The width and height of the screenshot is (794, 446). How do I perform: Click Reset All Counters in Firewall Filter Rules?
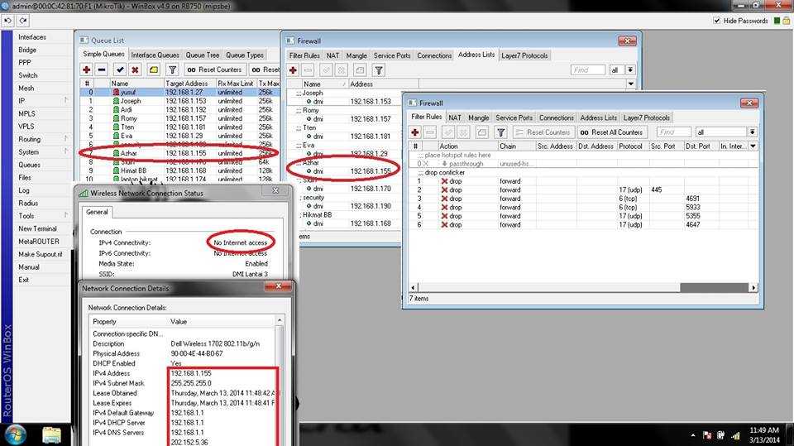[611, 132]
